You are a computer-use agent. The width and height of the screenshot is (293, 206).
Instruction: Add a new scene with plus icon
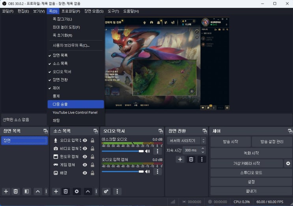[x=6, y=191]
